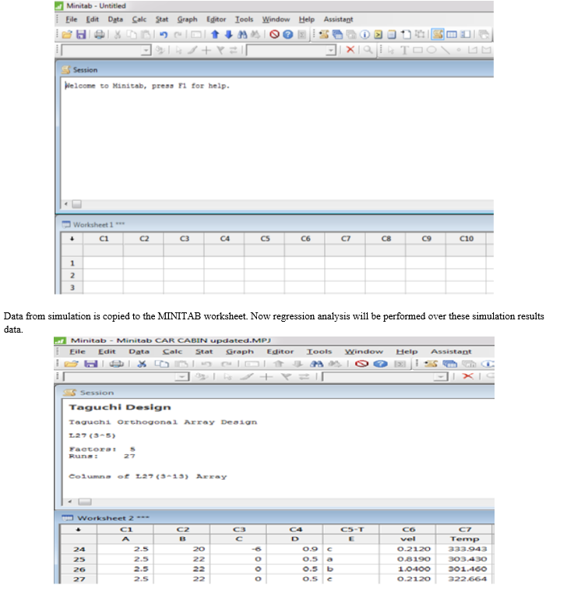Screen dimensions: 574x592
Task: Click red X delete icon in CAR CABIN window
Action: point(467,376)
